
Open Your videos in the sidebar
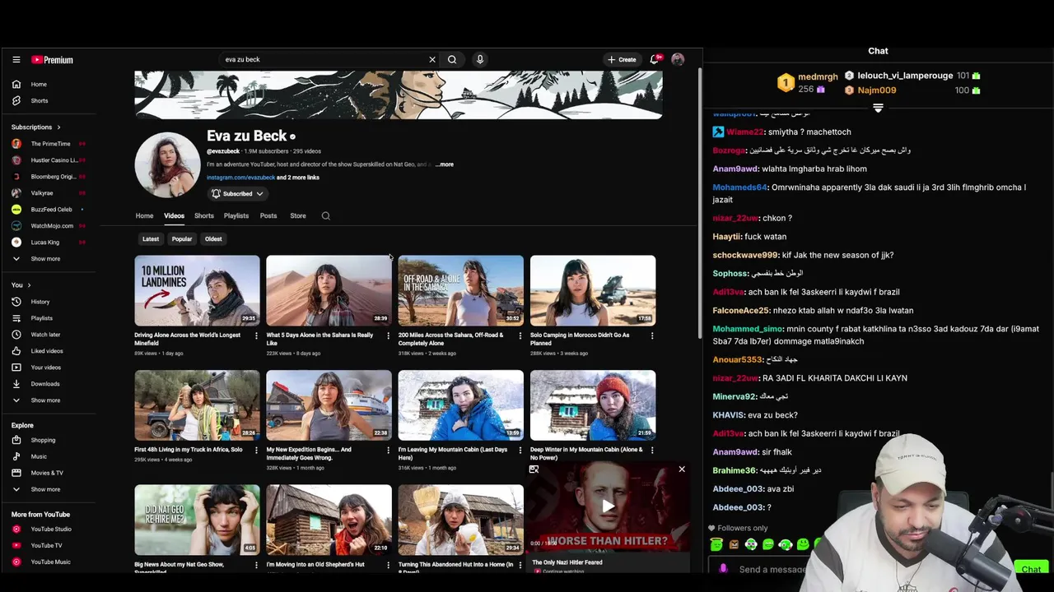tap(45, 368)
